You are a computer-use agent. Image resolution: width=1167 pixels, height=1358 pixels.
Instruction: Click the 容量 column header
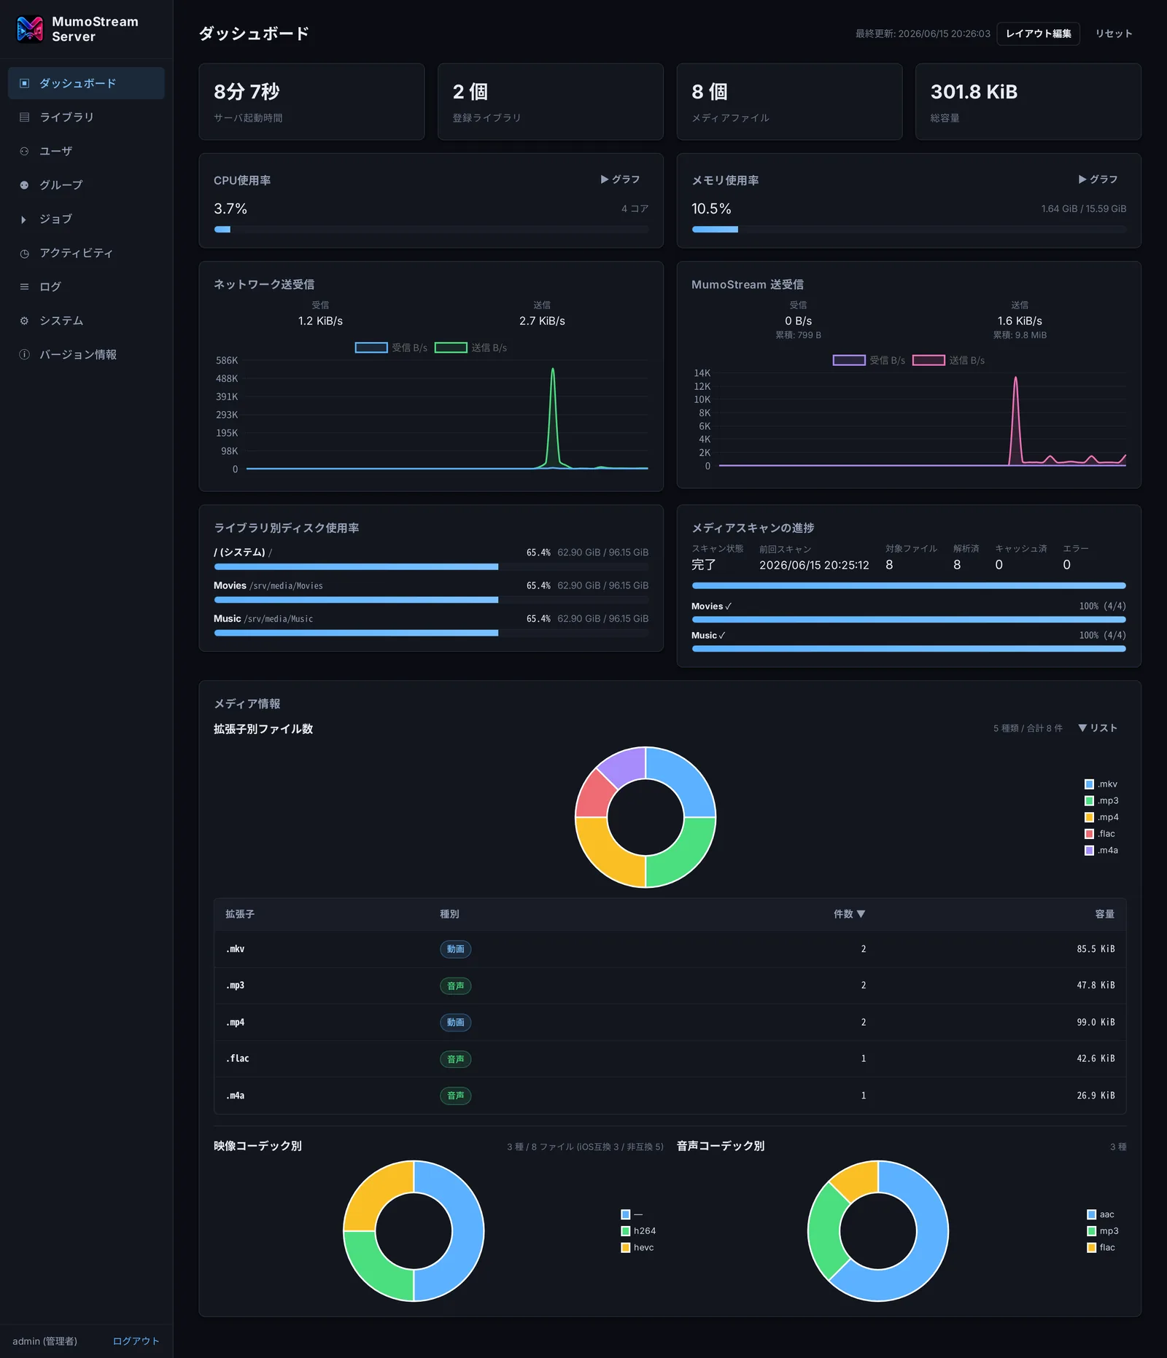coord(1105,914)
